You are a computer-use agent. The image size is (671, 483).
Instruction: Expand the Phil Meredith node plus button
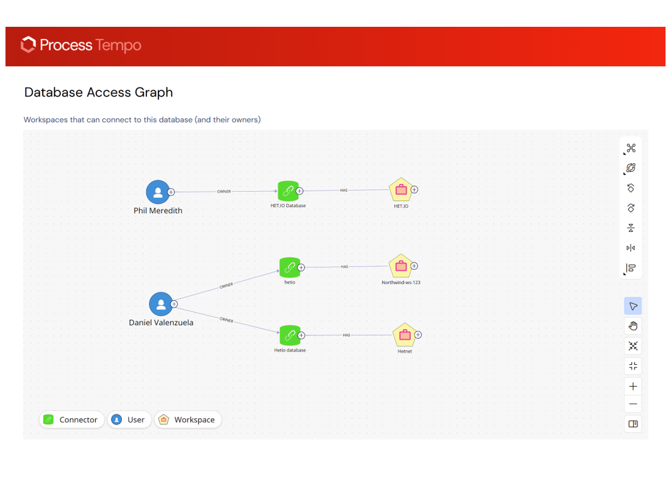[171, 192]
